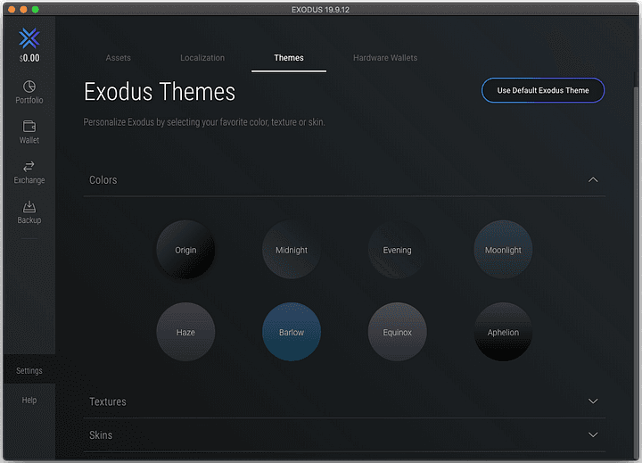Select the Themes tab
The height and width of the screenshot is (463, 642).
(289, 58)
